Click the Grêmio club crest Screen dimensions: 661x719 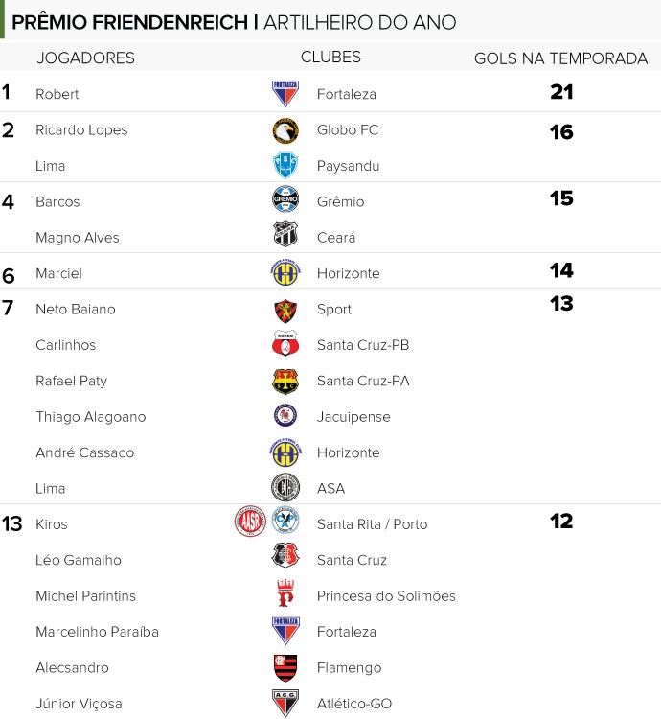(x=285, y=199)
